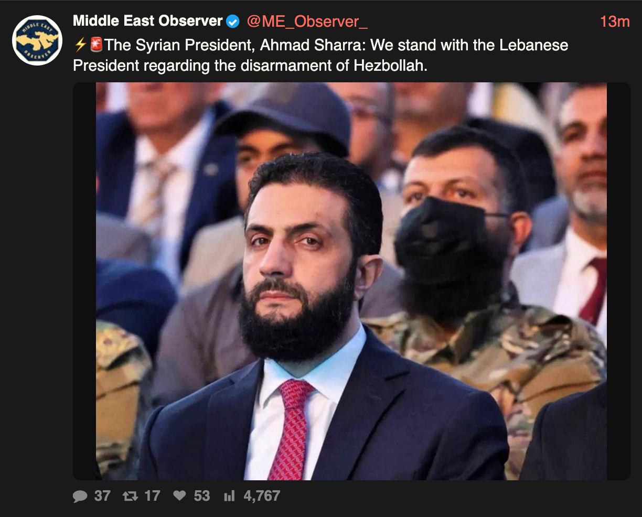
Task: Open the Middle East Observer profile avatar
Action: click(x=37, y=40)
